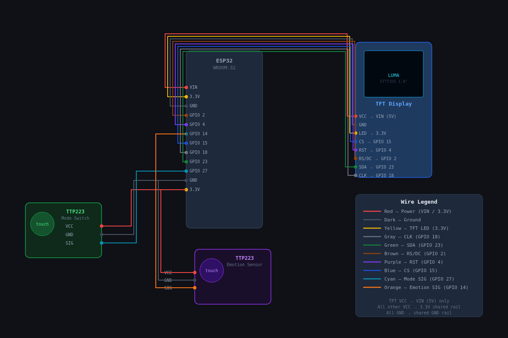
Task: Click the 3.3V label directly under VIN
Action: click(x=195, y=97)
